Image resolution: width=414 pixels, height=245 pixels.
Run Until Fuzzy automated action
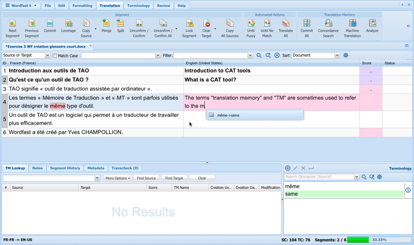pos(251,28)
